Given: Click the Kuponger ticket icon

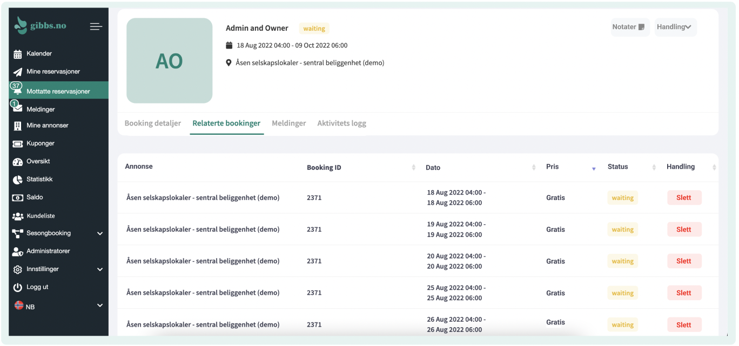Looking at the screenshot, I should tap(18, 144).
